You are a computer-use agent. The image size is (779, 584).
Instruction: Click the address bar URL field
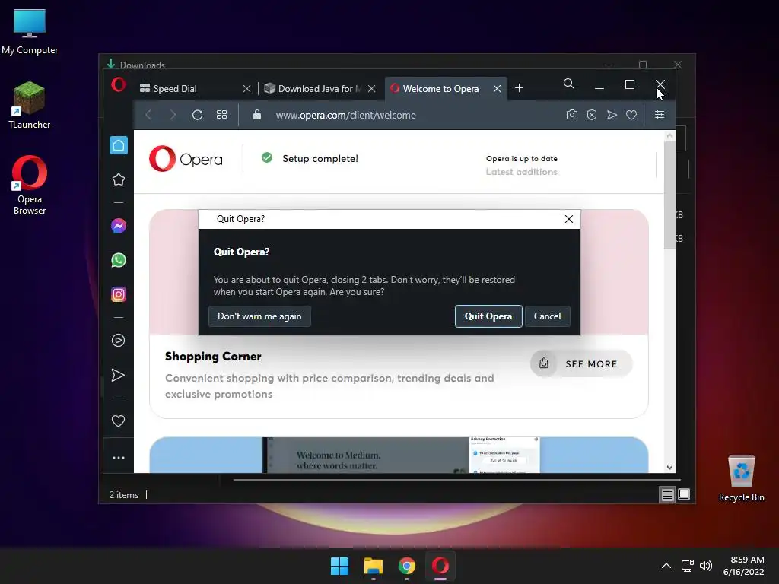346,115
